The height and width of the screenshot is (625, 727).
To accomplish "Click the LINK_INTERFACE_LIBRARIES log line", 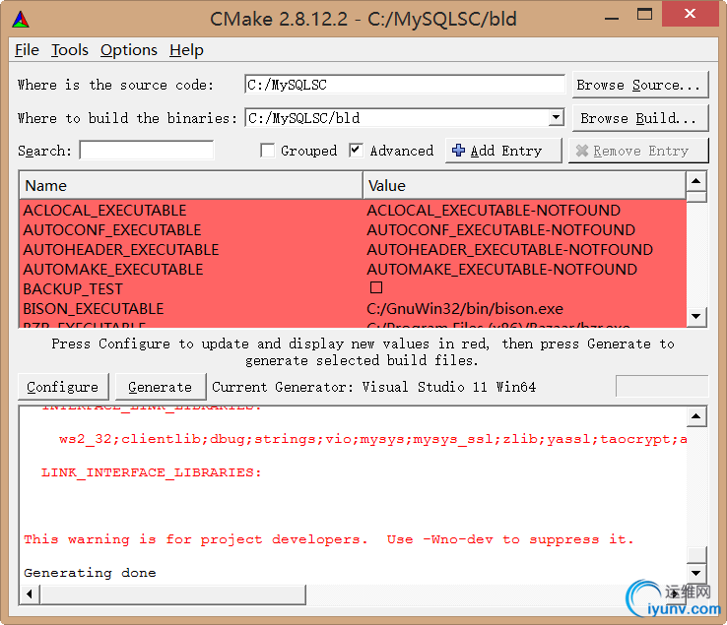I will 151,472.
